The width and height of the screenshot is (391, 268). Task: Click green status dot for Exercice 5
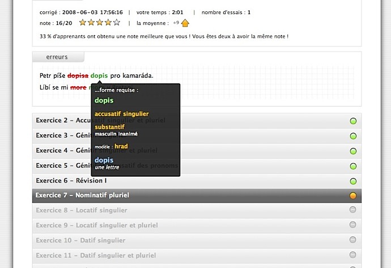coord(353,166)
